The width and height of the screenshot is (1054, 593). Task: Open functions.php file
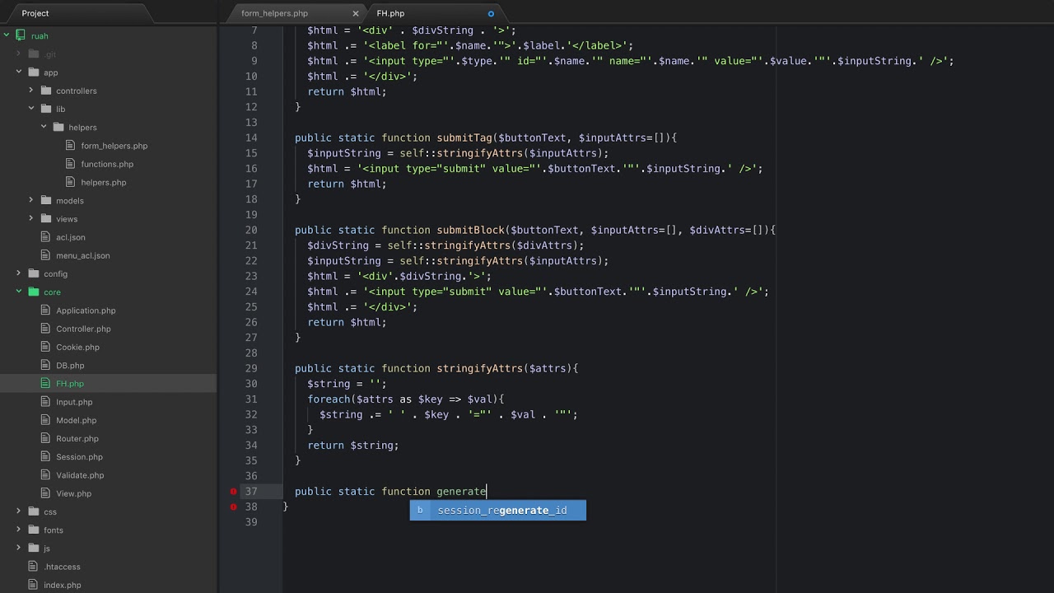click(x=107, y=164)
